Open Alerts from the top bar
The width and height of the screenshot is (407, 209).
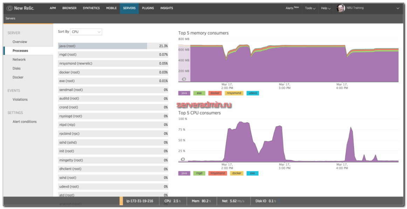click(290, 7)
